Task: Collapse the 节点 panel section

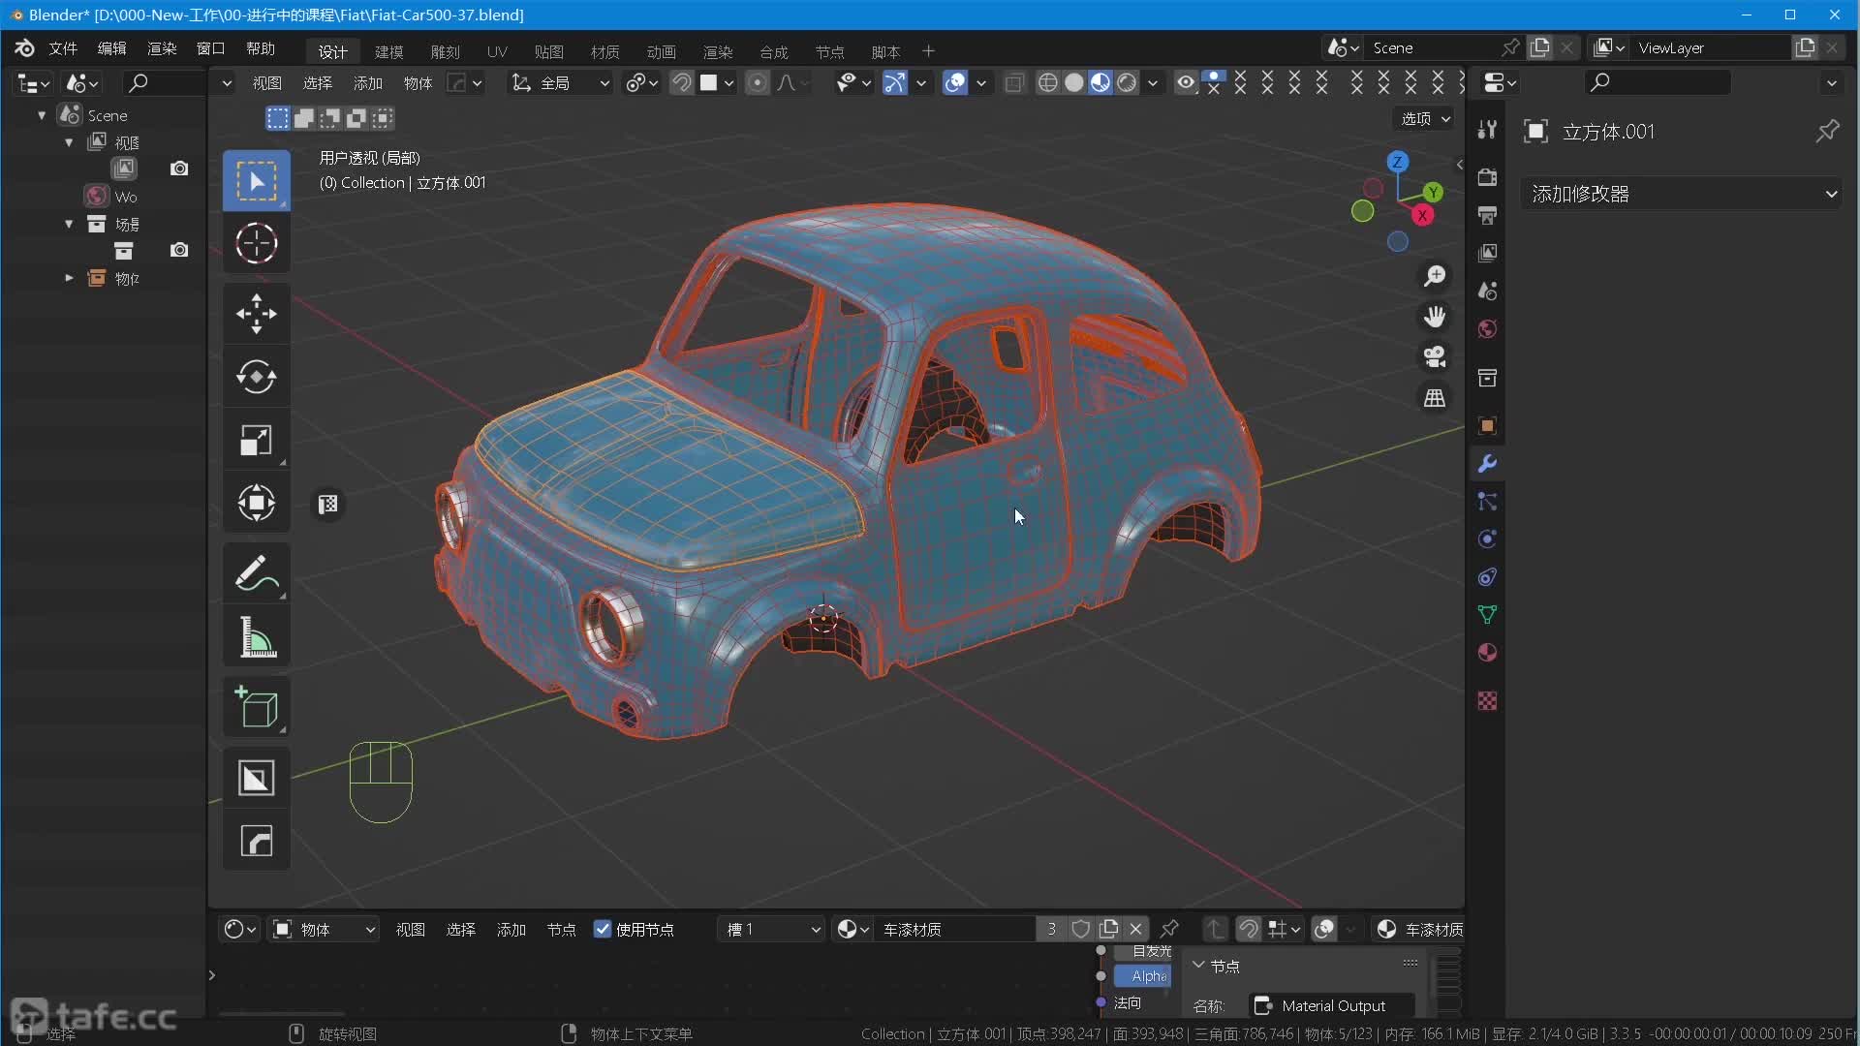Action: click(1198, 966)
